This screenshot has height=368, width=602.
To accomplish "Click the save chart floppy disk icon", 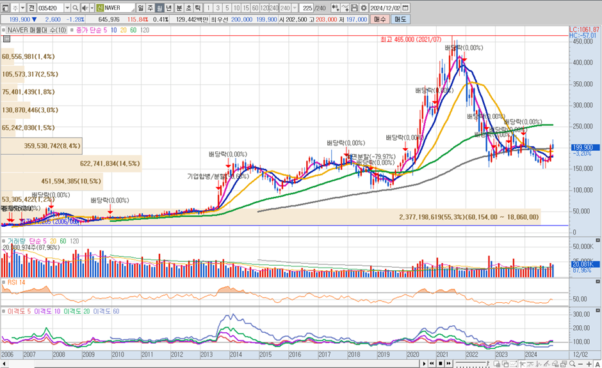I will pyautogui.click(x=354, y=8).
